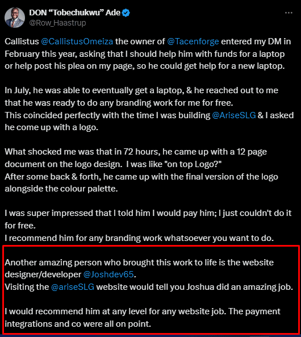Click the display name DON "Tobechukwu" Ade
Image resolution: width=301 pixels, height=337 pixels.
pos(75,13)
